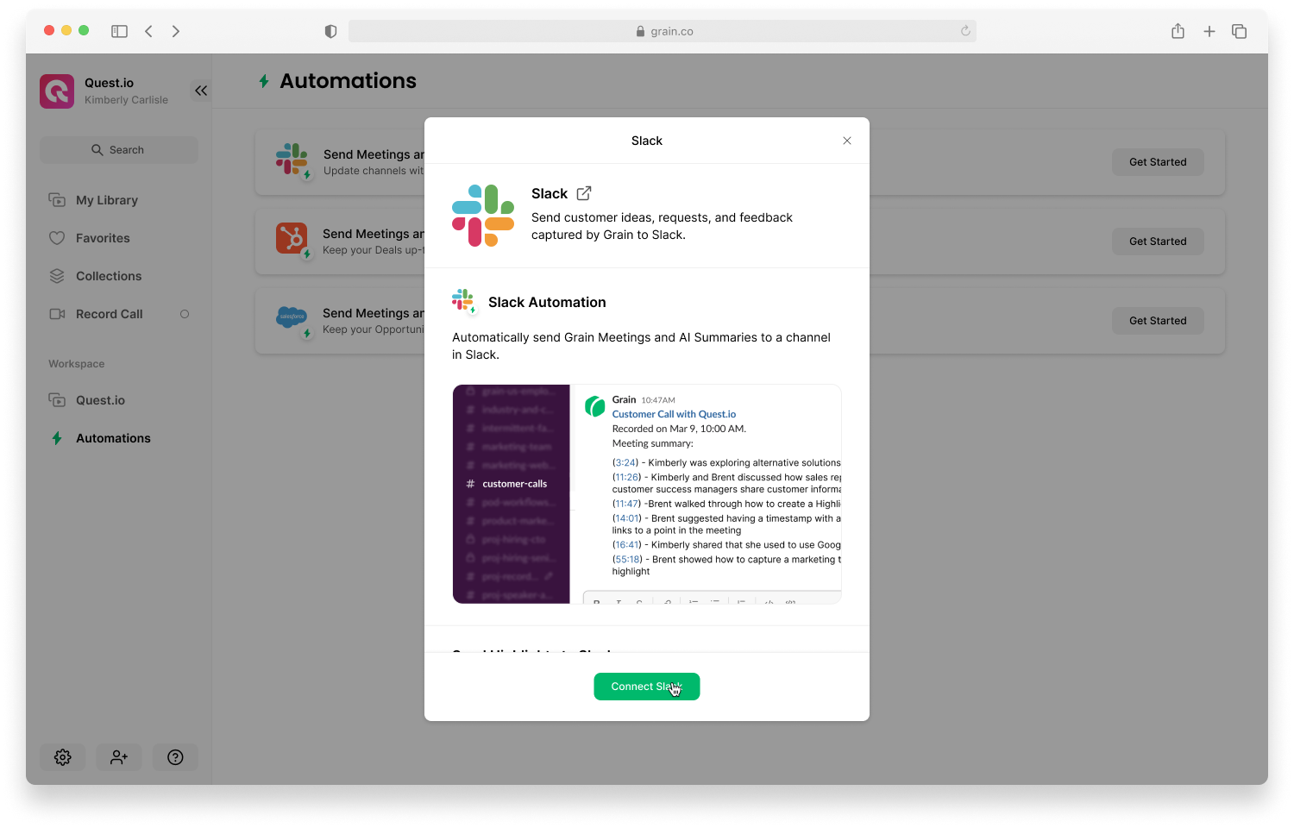Open Favorites via the heart icon
Image resolution: width=1294 pixels, height=828 pixels.
click(x=57, y=238)
